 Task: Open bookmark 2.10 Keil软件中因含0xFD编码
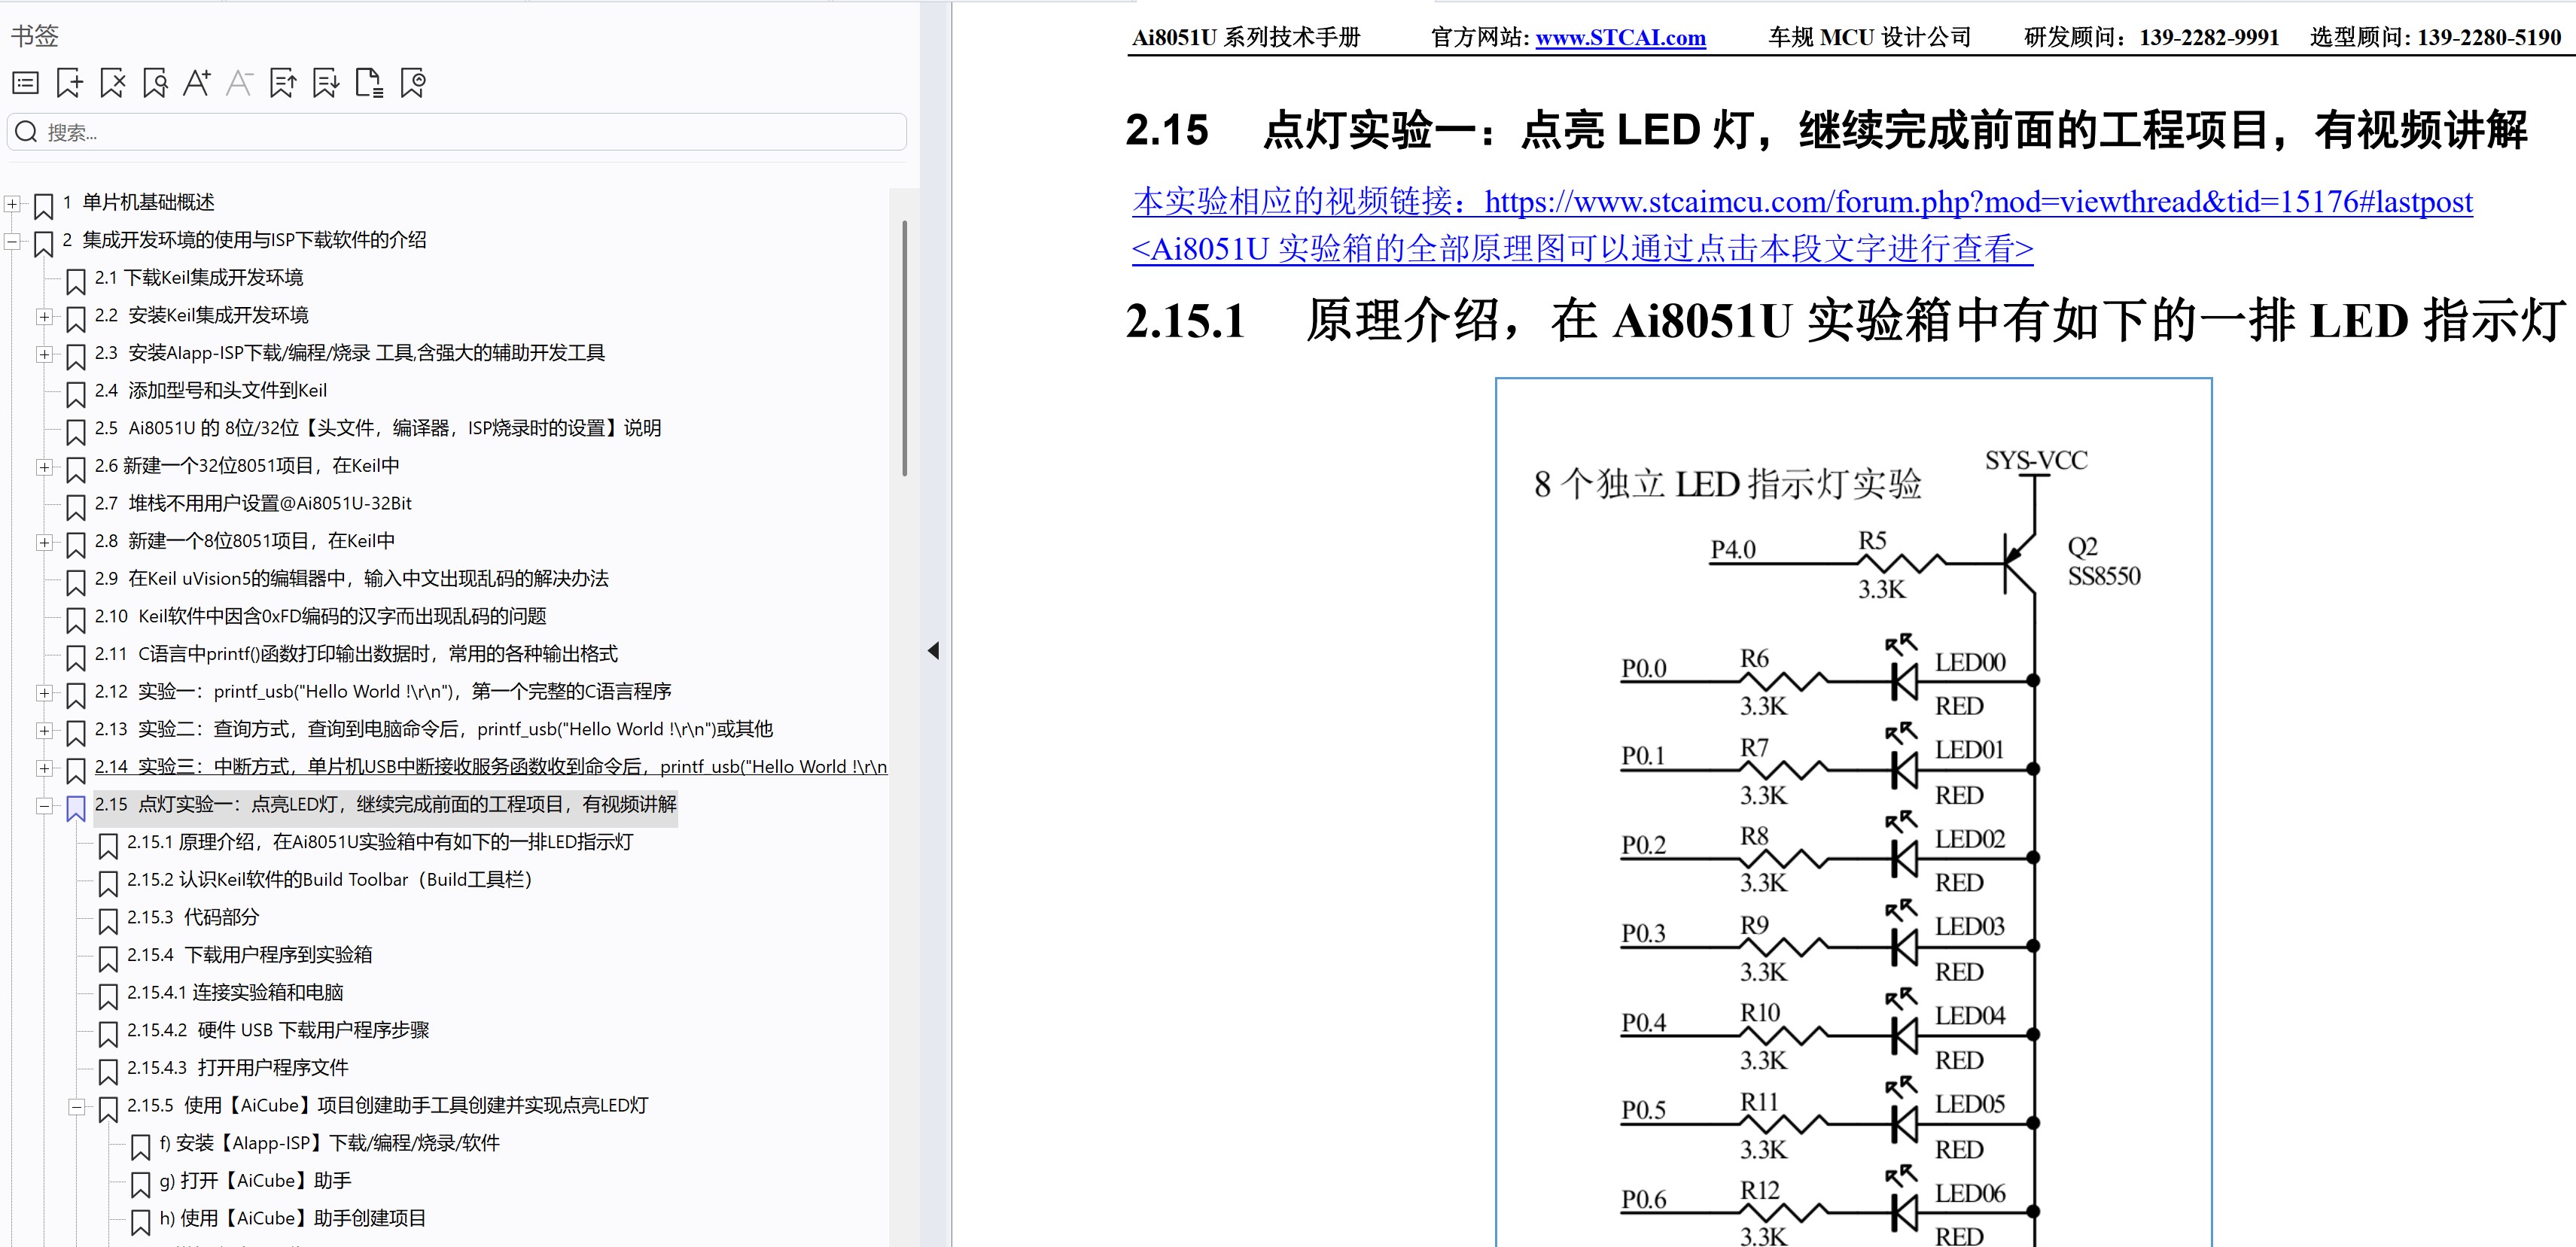point(321,616)
